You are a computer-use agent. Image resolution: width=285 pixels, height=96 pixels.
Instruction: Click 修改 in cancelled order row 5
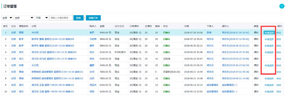pos(279,59)
